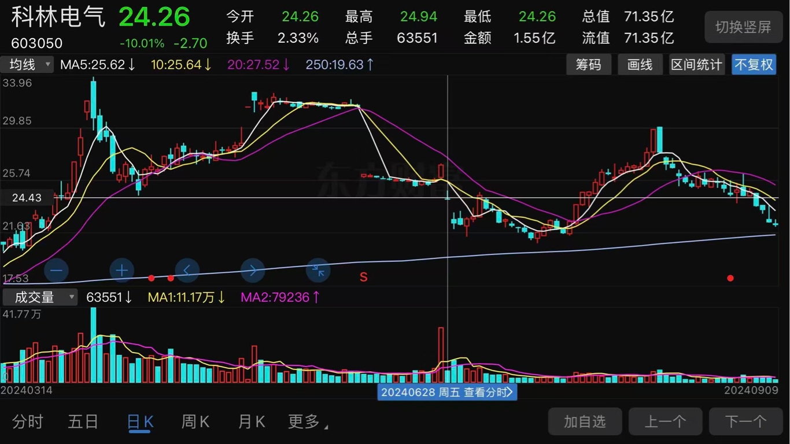The height and width of the screenshot is (444, 790).
Task: Click the zoom in (plus) chart icon
Action: coord(121,270)
